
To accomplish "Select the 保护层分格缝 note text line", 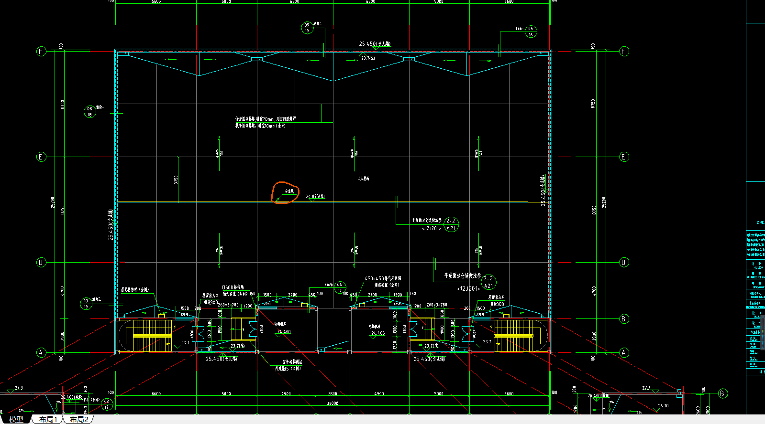I will click(266, 119).
